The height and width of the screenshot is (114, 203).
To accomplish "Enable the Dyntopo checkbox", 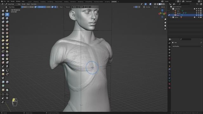I will coord(144,7).
